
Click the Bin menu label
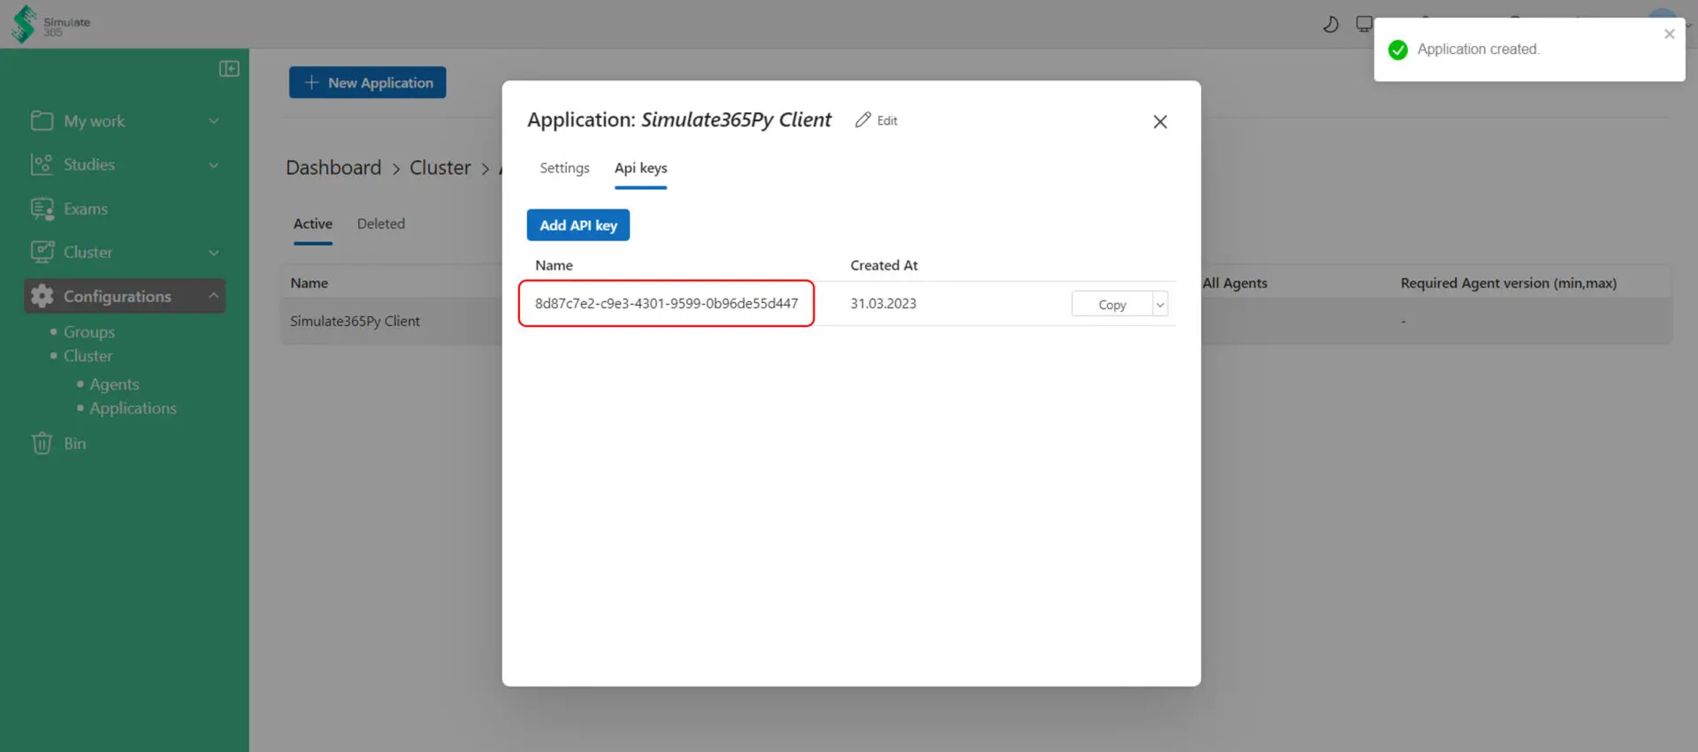tap(74, 444)
